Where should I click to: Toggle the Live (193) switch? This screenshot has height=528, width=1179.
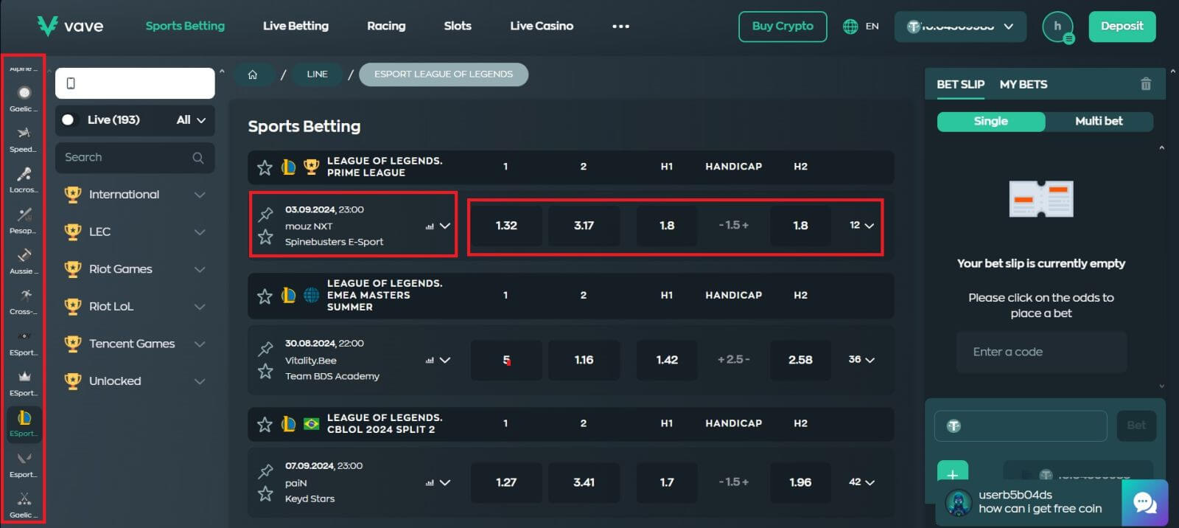pyautogui.click(x=69, y=119)
